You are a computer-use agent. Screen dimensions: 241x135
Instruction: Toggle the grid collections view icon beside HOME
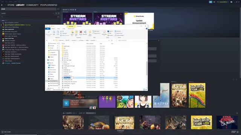coord(58,9)
